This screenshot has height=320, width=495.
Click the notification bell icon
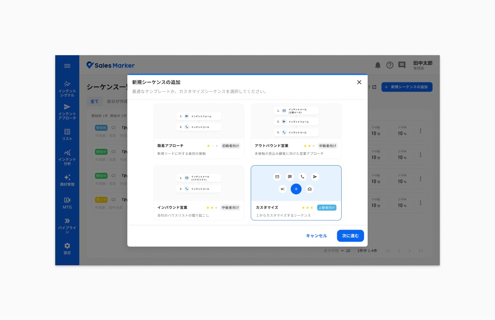coord(378,65)
